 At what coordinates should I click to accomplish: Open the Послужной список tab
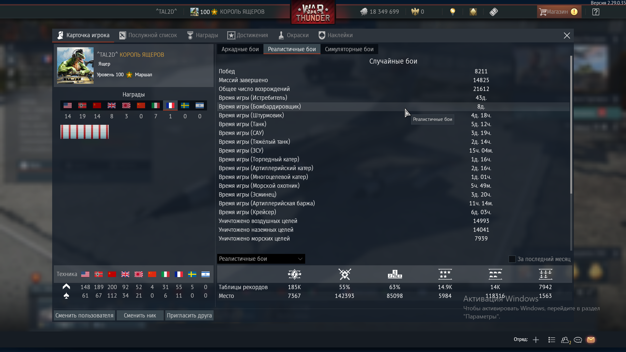point(148,35)
